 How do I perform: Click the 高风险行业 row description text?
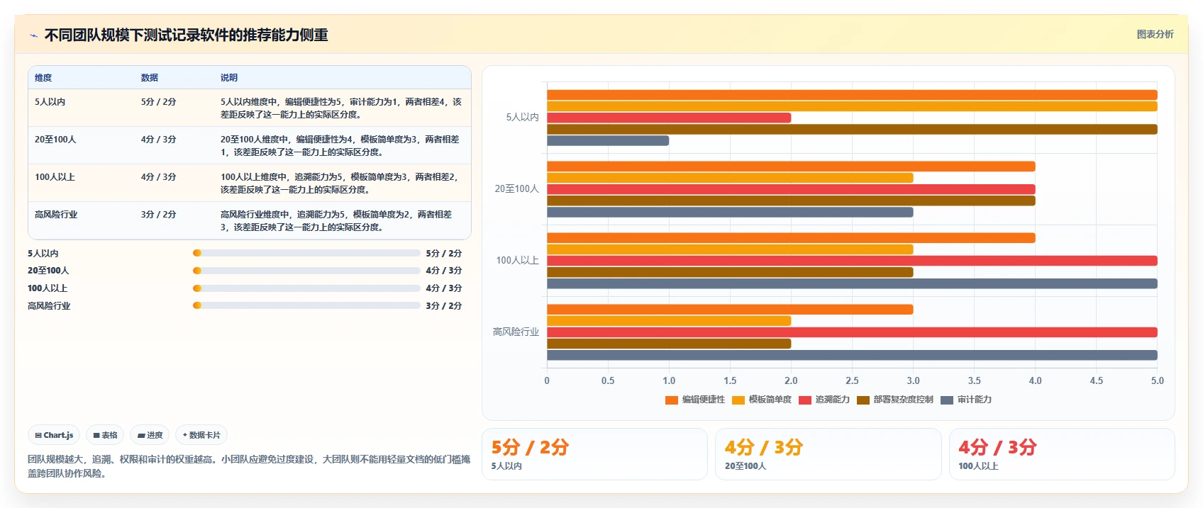click(336, 221)
